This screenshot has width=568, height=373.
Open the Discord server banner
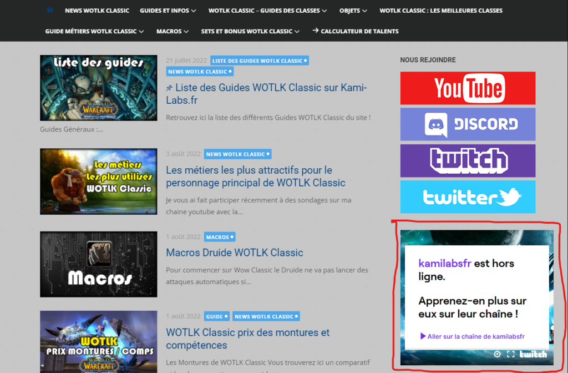[468, 124]
